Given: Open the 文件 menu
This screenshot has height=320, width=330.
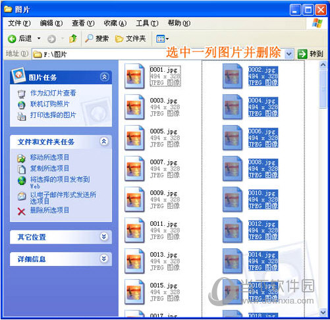Looking at the screenshot, I should click(19, 23).
